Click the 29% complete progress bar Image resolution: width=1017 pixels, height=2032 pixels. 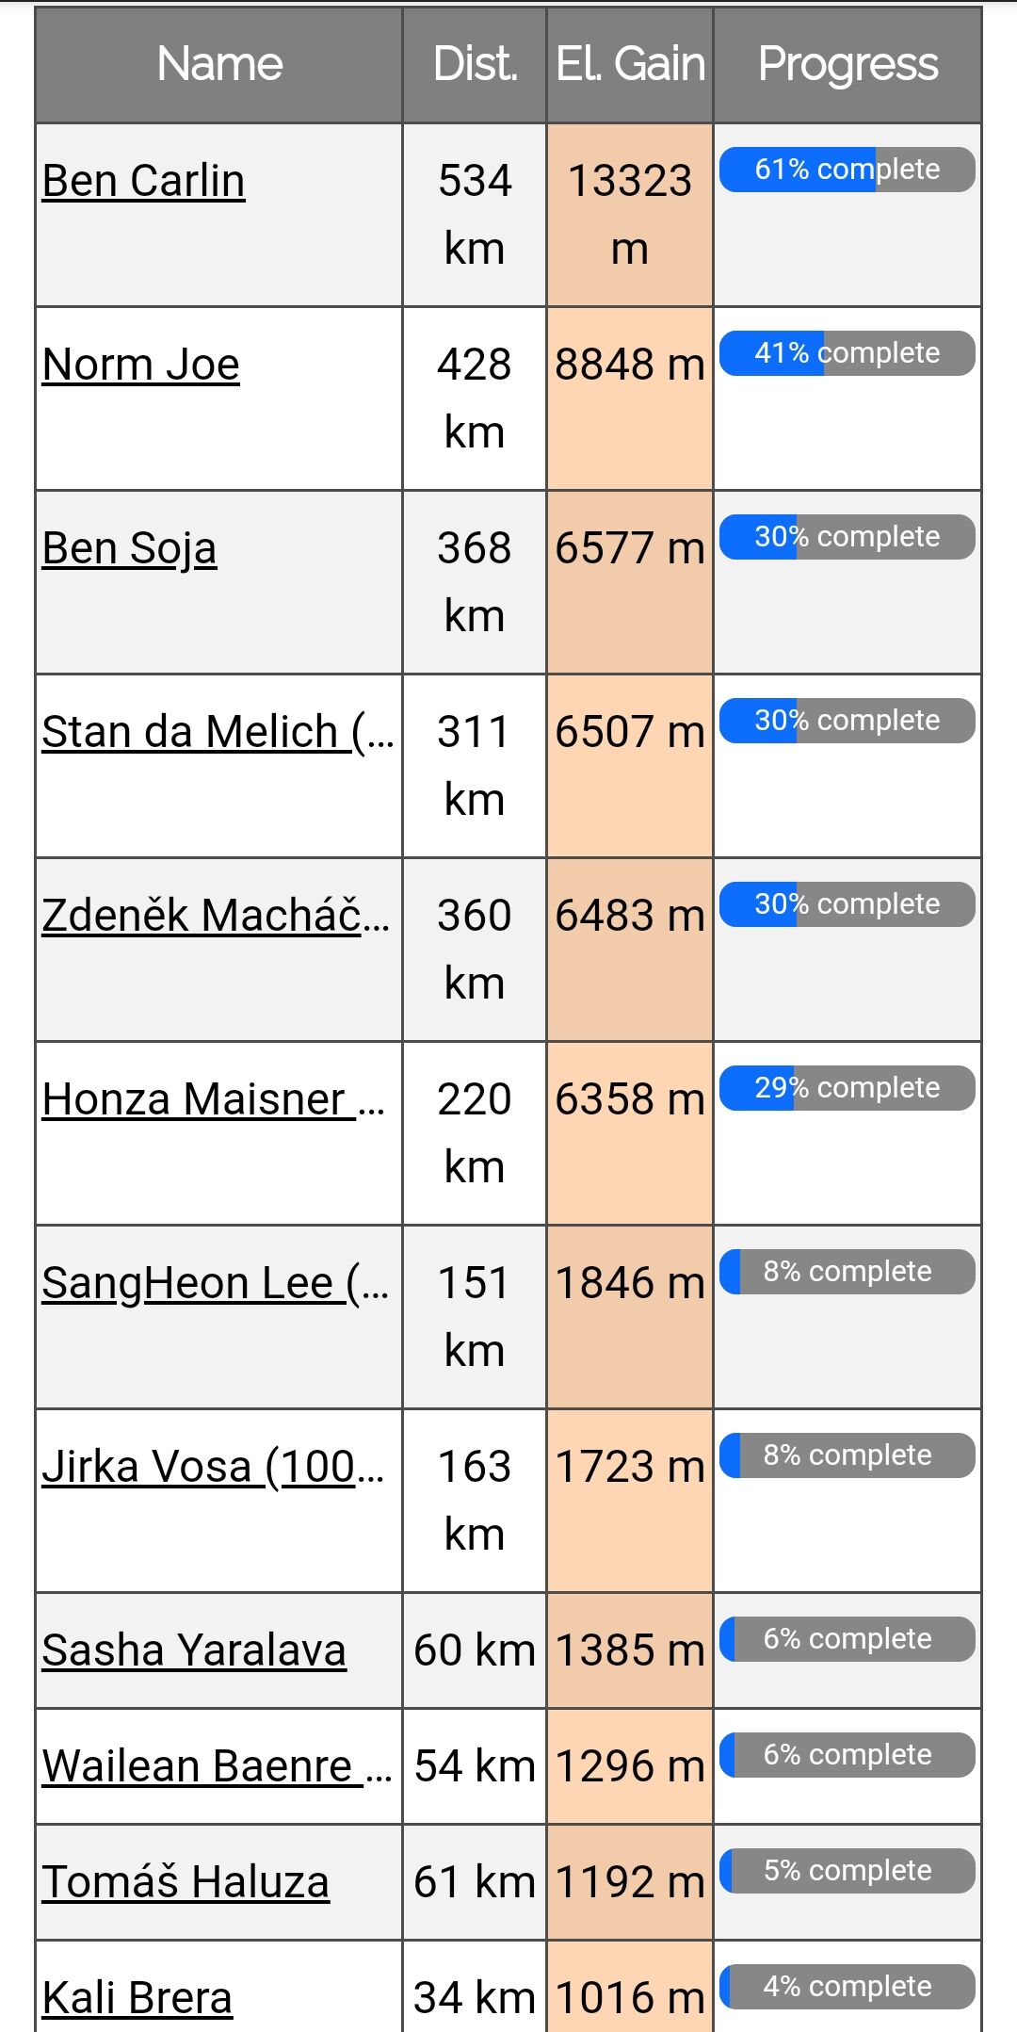tap(847, 1088)
